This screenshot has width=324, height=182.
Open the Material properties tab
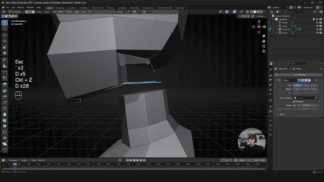click(271, 135)
